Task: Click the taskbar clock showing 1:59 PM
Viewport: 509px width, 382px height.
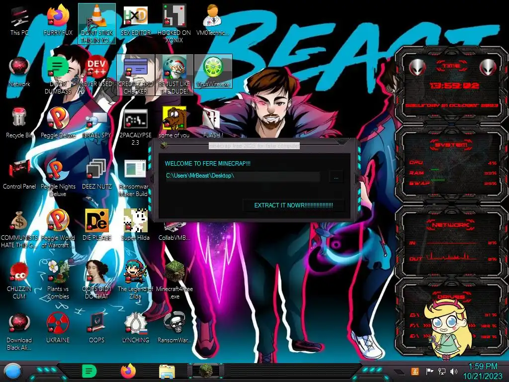Action: 483,371
